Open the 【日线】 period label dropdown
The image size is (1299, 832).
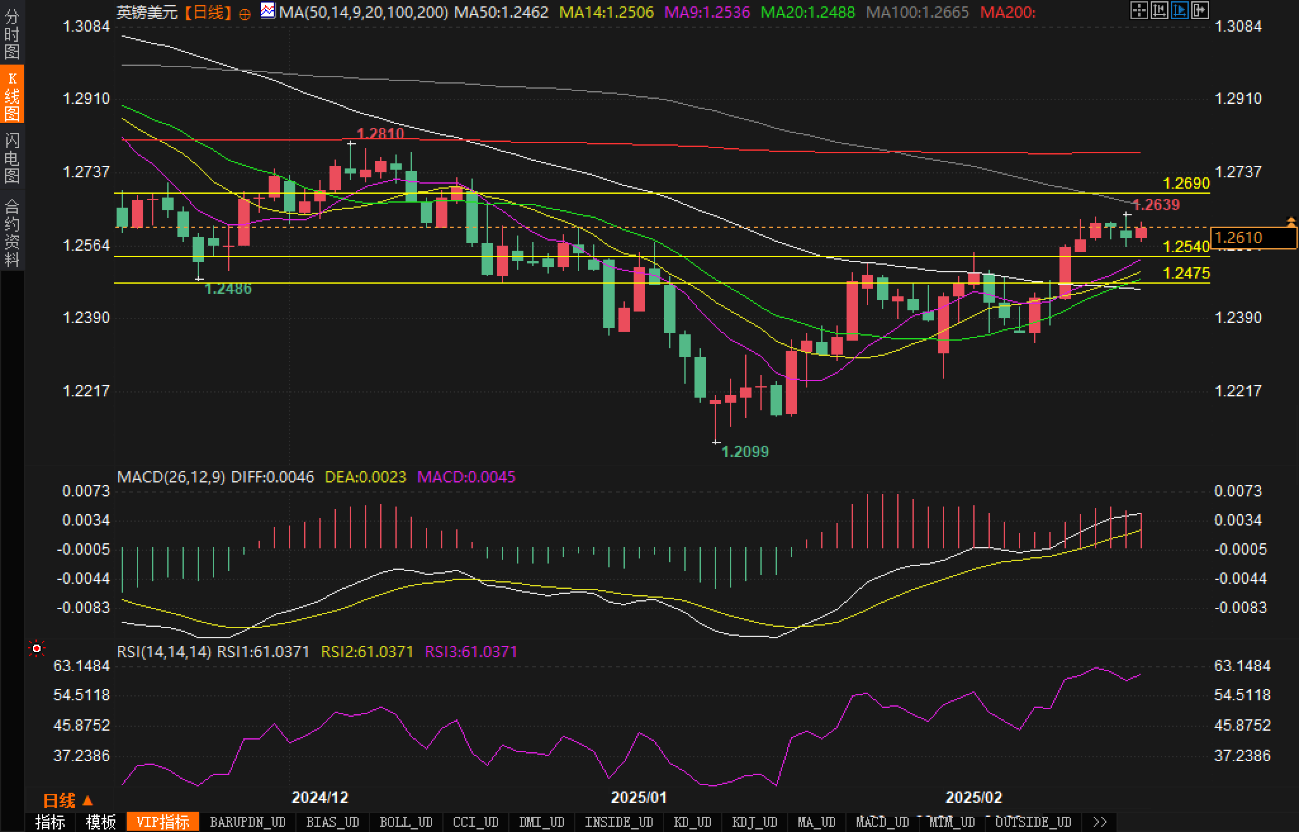point(208,13)
